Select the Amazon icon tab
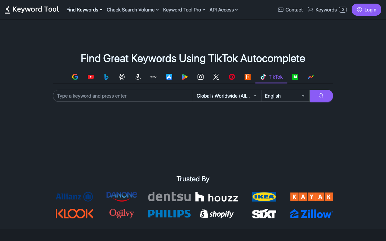Viewport: 386px width, 241px height. point(138,77)
